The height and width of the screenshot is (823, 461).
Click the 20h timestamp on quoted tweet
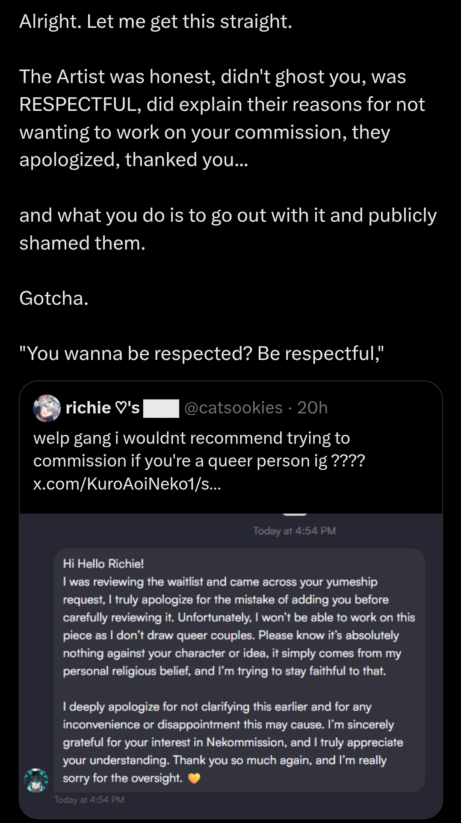pos(313,408)
